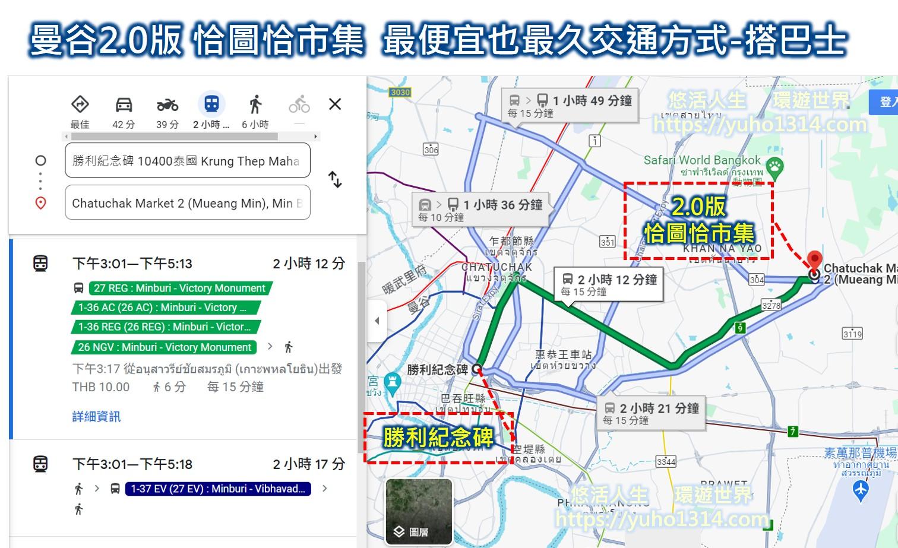Click transit icon of the 2 小時 17 分 route
898x548 pixels.
coord(40,464)
